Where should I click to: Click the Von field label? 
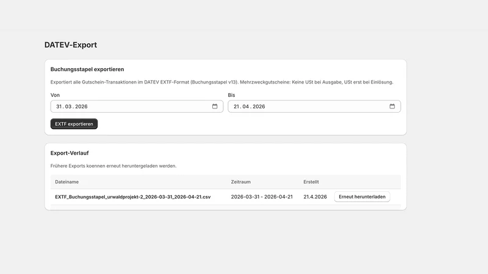pyautogui.click(x=55, y=95)
